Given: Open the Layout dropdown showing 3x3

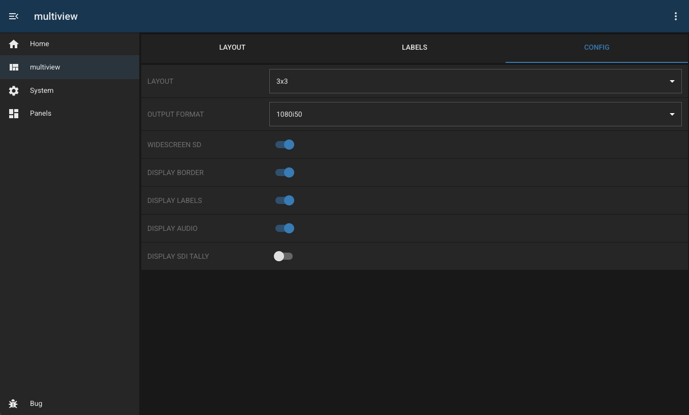Looking at the screenshot, I should pyautogui.click(x=475, y=81).
